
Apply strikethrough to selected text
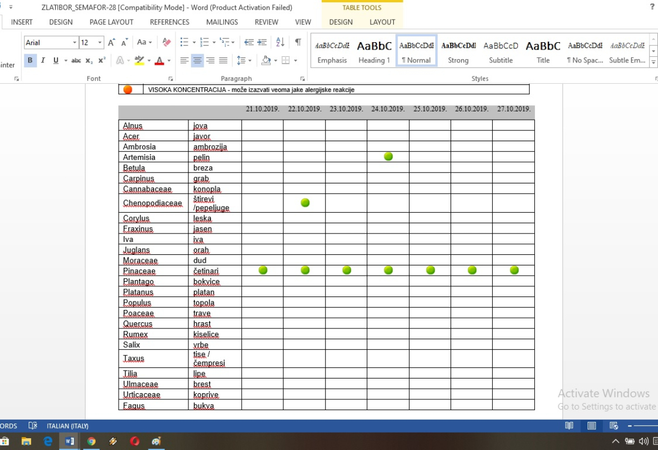(76, 60)
